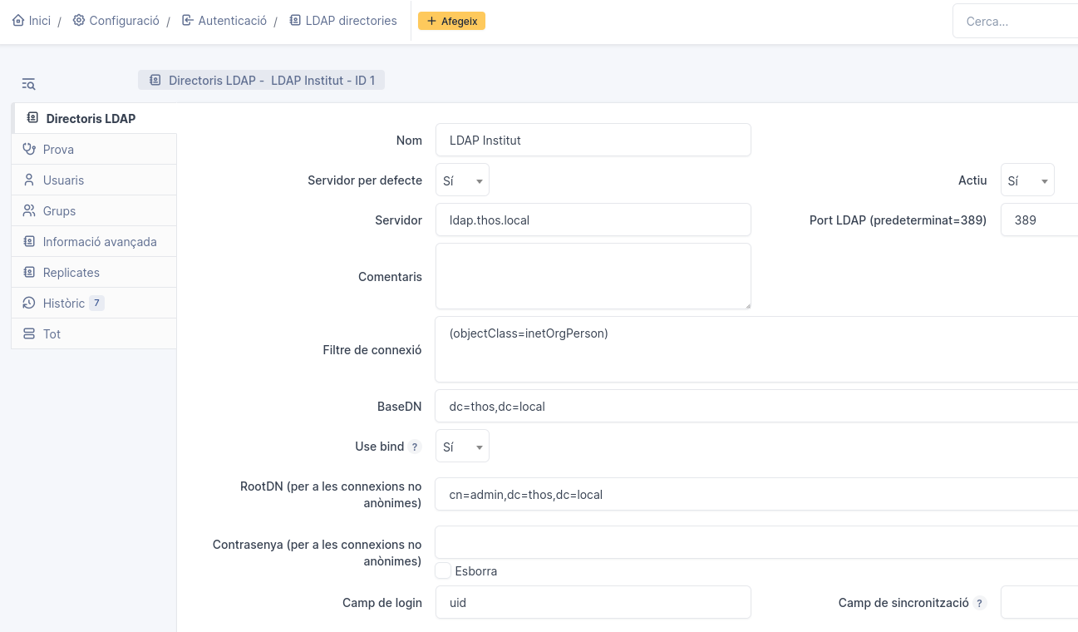1078x632 pixels.
Task: Open the Informació avançada tab
Action: click(94, 242)
